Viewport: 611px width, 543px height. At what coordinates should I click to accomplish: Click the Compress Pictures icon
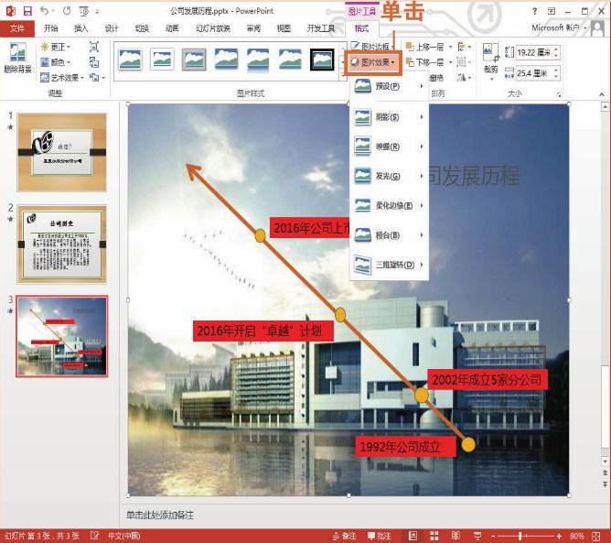pyautogui.click(x=94, y=48)
